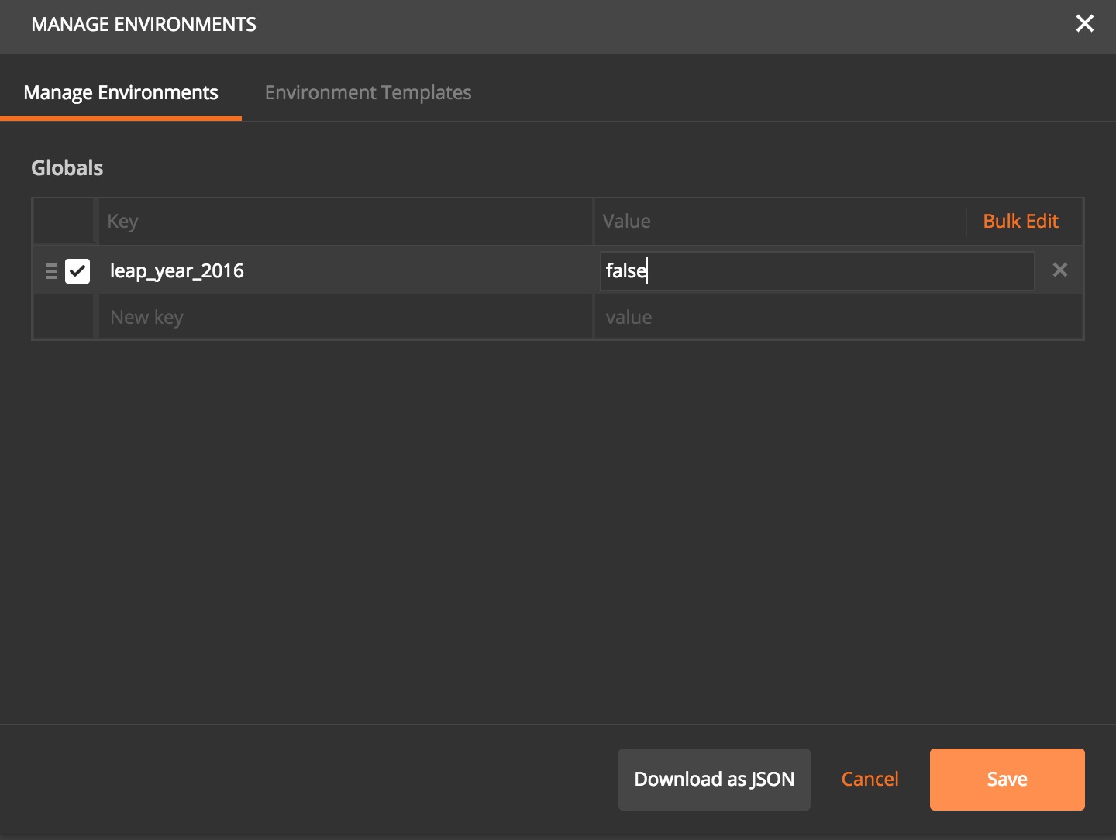Focus the value field containing false
This screenshot has width=1116, height=840.
pyautogui.click(x=818, y=271)
